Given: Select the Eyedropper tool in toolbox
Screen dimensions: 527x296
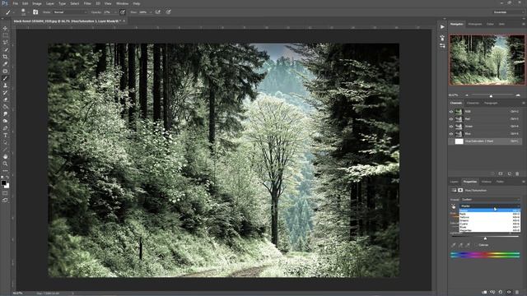Looking at the screenshot, I should (5, 64).
